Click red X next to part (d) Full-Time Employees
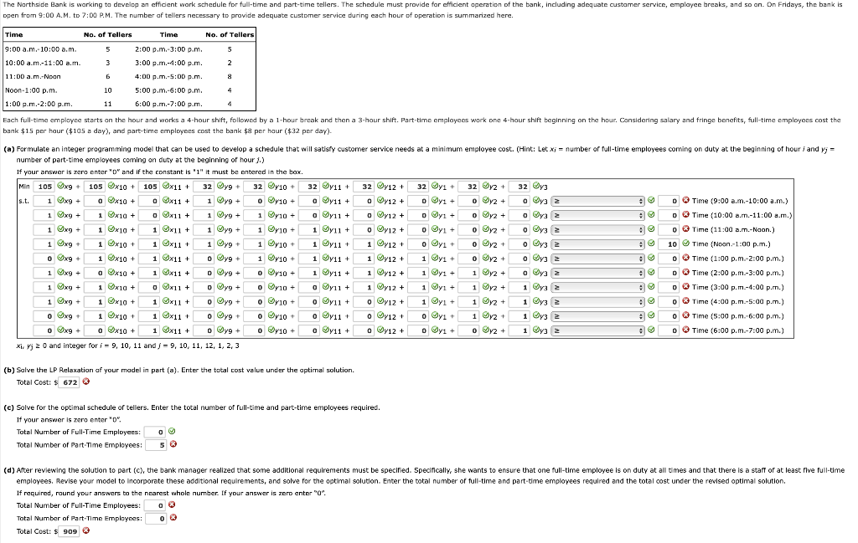 pyautogui.click(x=172, y=505)
